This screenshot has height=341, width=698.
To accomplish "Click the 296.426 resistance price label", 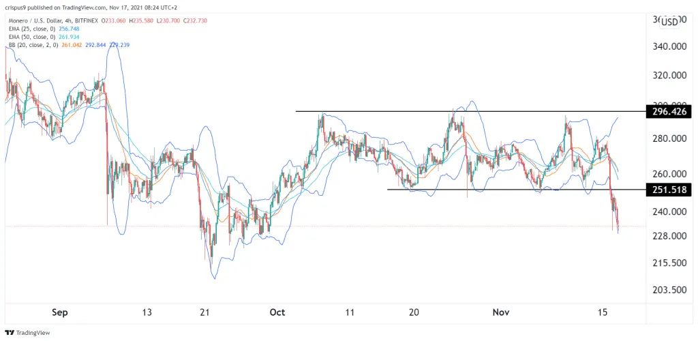I will [669, 111].
